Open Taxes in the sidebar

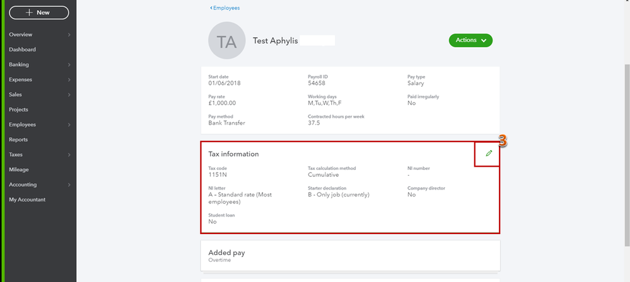point(16,155)
